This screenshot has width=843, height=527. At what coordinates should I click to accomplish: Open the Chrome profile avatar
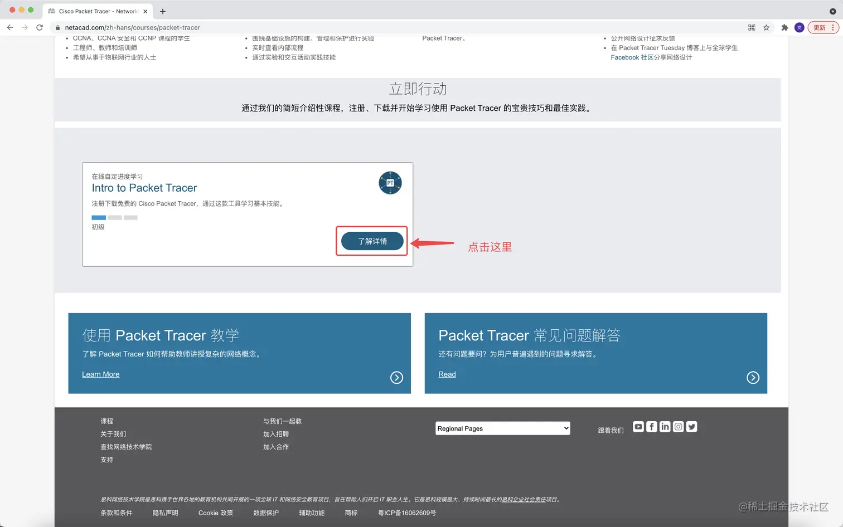[x=799, y=27]
